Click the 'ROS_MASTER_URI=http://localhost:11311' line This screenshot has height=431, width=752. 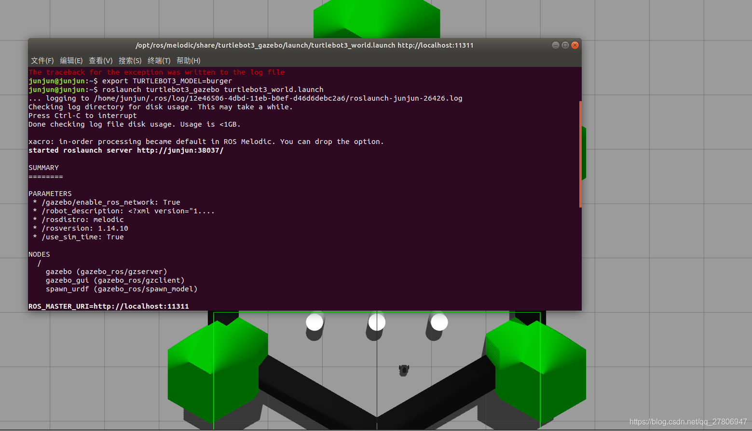(x=109, y=306)
